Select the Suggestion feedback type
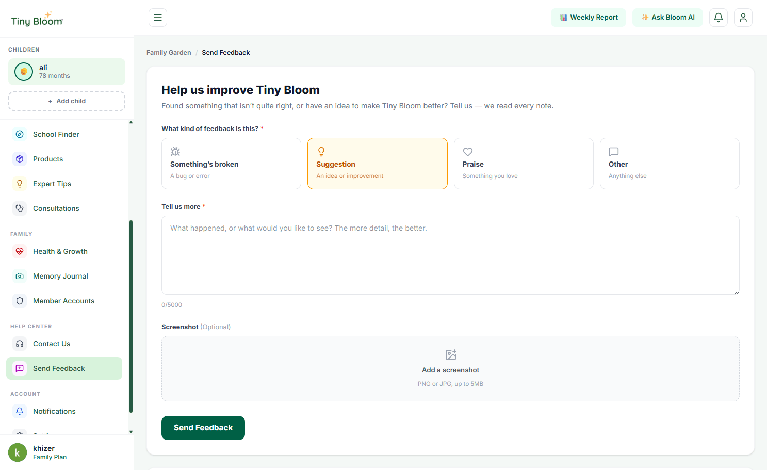Viewport: 767px width, 470px height. coord(378,164)
